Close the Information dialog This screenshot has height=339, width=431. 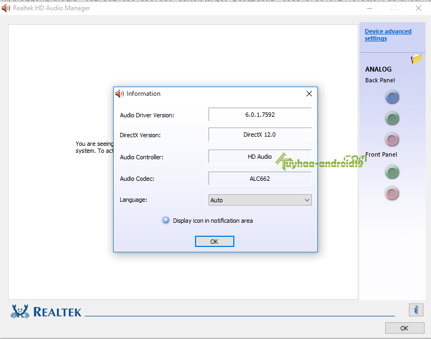[309, 94]
